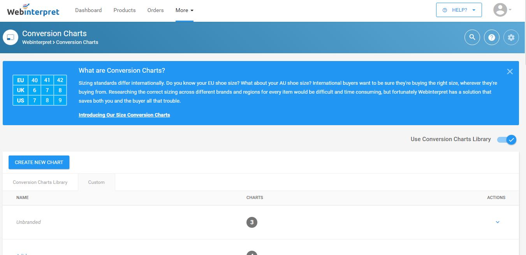Expand the Unbranded row chevron
This screenshot has width=526, height=255.
498,222
